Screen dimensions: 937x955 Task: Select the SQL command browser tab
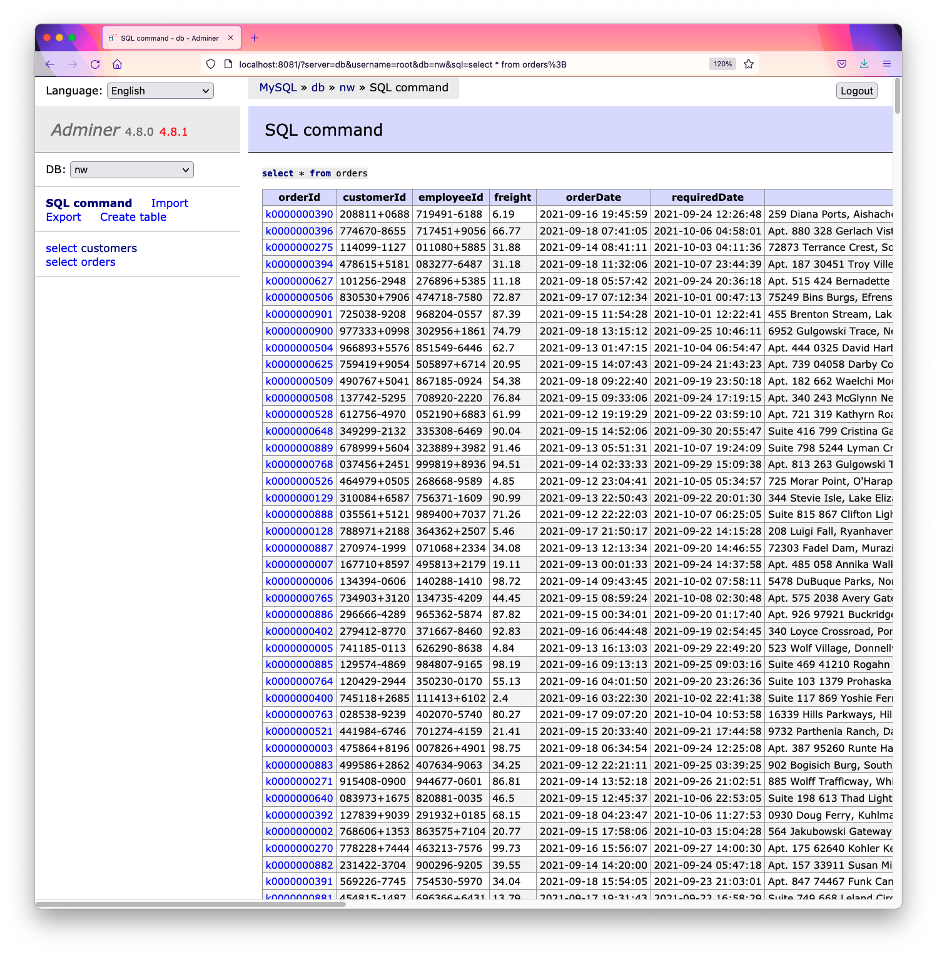click(170, 38)
